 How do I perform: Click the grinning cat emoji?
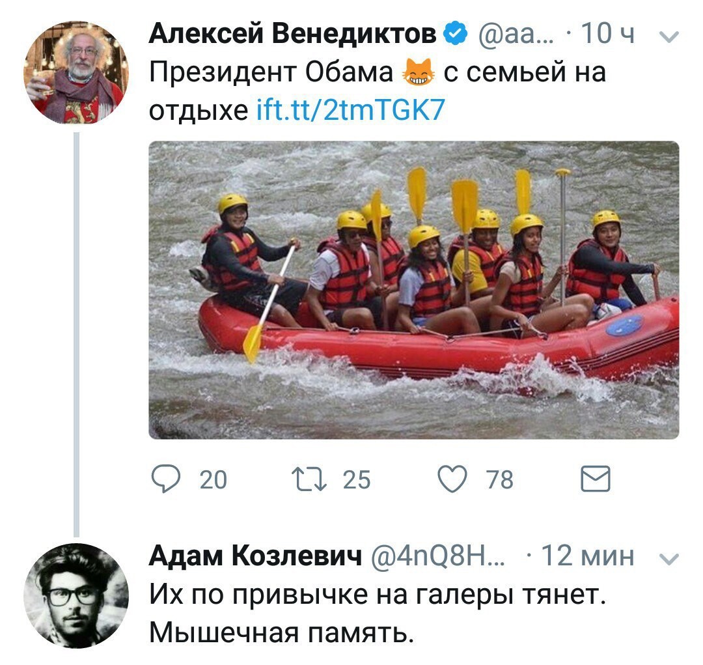[419, 72]
